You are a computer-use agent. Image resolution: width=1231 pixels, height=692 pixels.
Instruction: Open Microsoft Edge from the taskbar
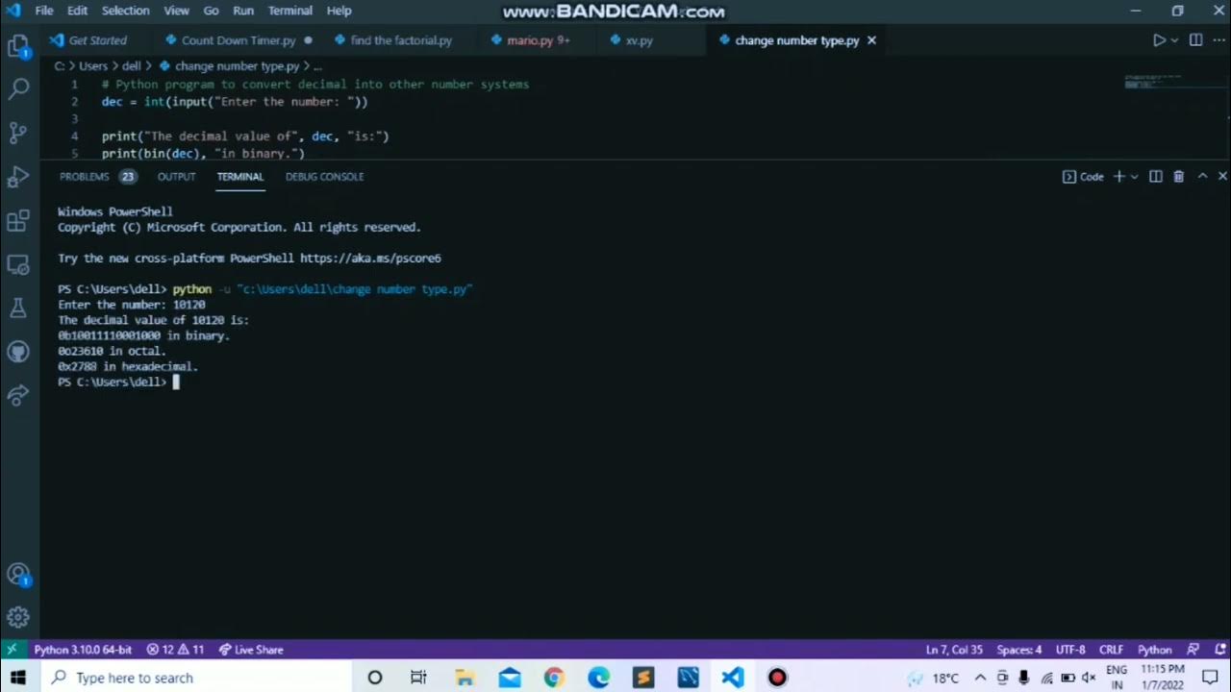598,678
